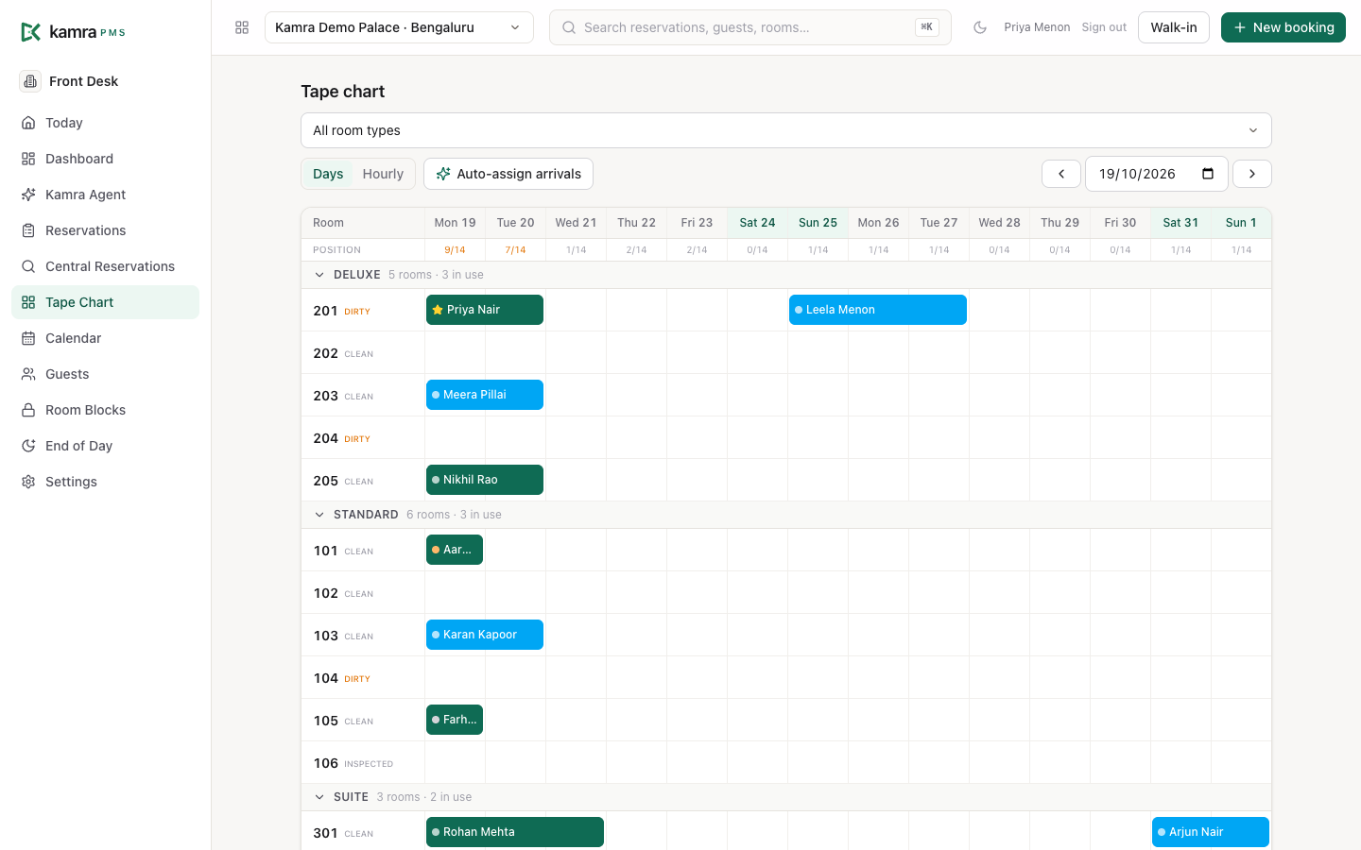Open Settings in the sidebar
Screen dimensions: 1361x850
coord(106,482)
